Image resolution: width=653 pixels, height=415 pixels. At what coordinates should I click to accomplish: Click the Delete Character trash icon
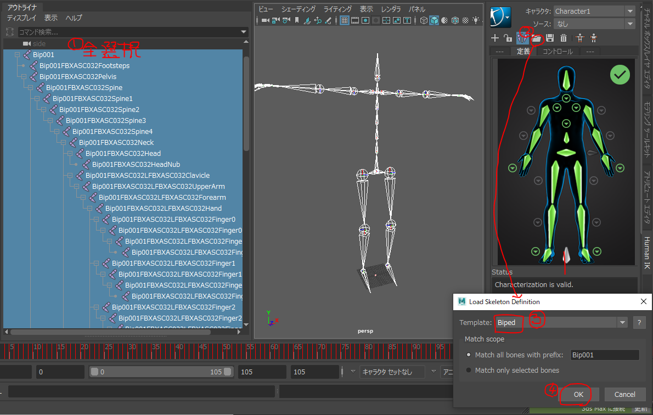pos(563,38)
